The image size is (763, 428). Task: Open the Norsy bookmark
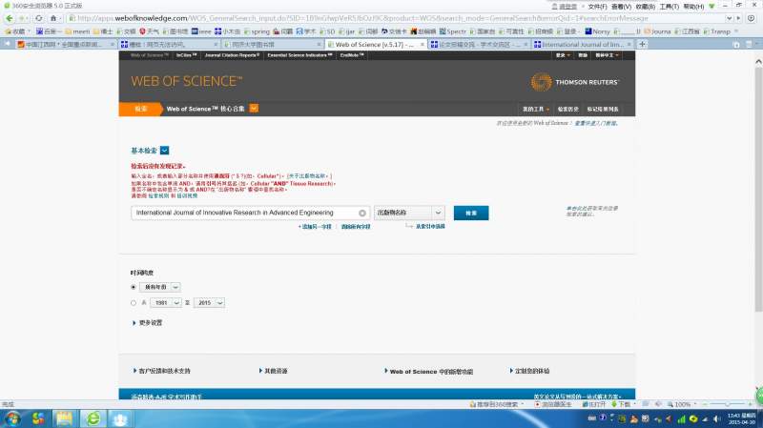coord(597,31)
